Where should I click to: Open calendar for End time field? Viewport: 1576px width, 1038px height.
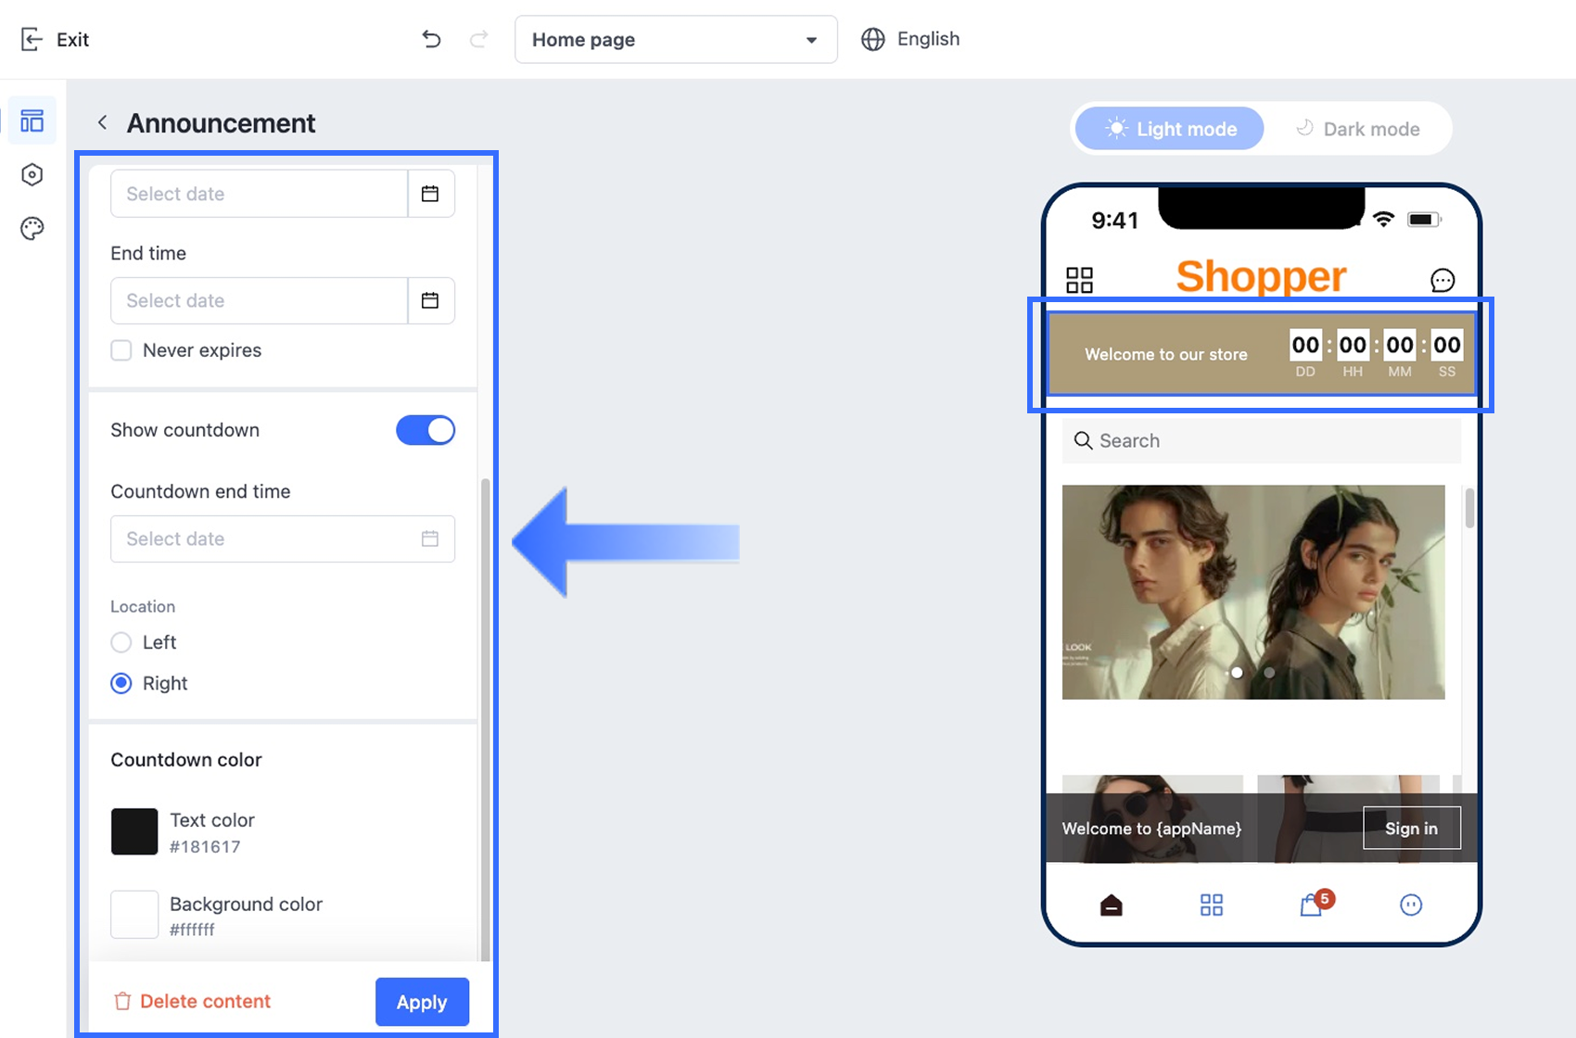(430, 300)
